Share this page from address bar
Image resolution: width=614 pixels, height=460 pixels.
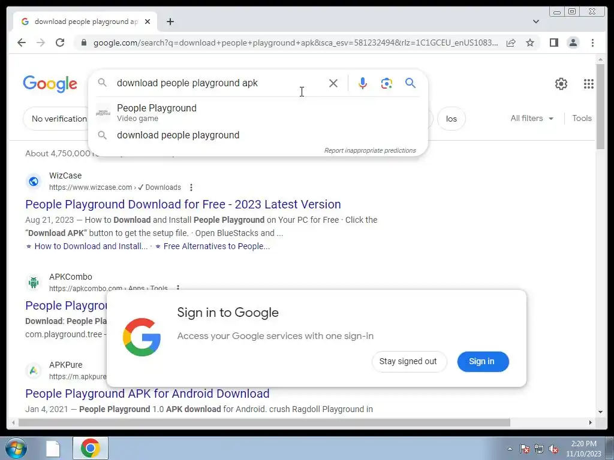511,43
